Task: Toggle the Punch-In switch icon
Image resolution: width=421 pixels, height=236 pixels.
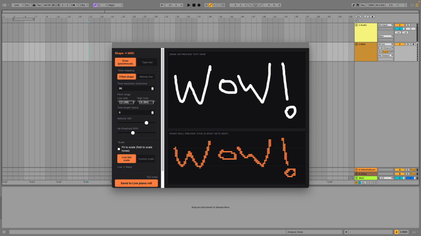Action: tap(250, 5)
